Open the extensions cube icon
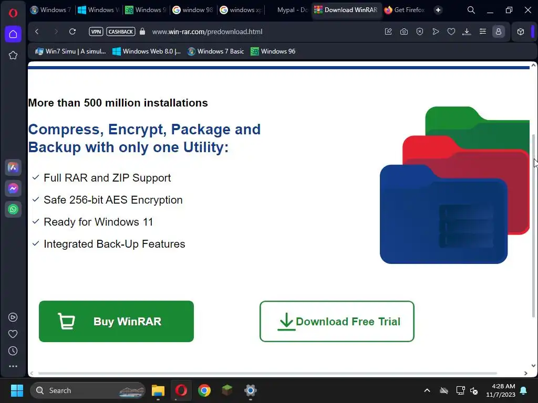538x403 pixels. (x=521, y=31)
